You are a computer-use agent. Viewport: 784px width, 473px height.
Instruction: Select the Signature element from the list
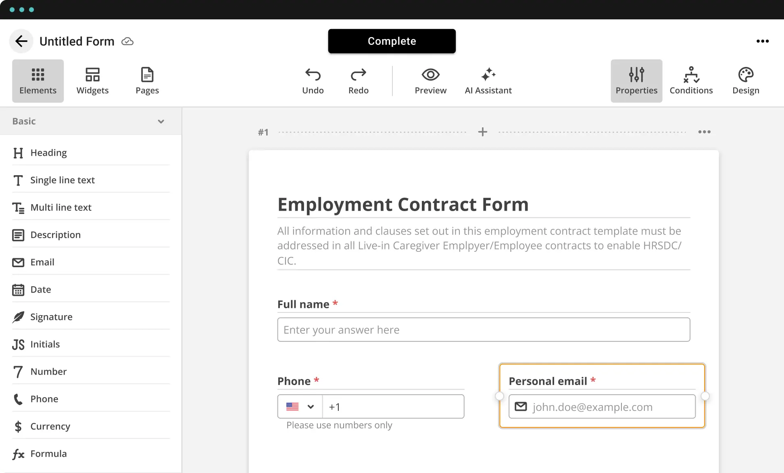pyautogui.click(x=51, y=317)
